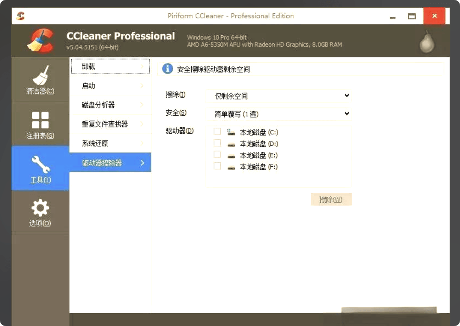This screenshot has width=460, height=326.
Task: Enable wiping for 本地磁盘 (D:)
Action: tap(217, 143)
